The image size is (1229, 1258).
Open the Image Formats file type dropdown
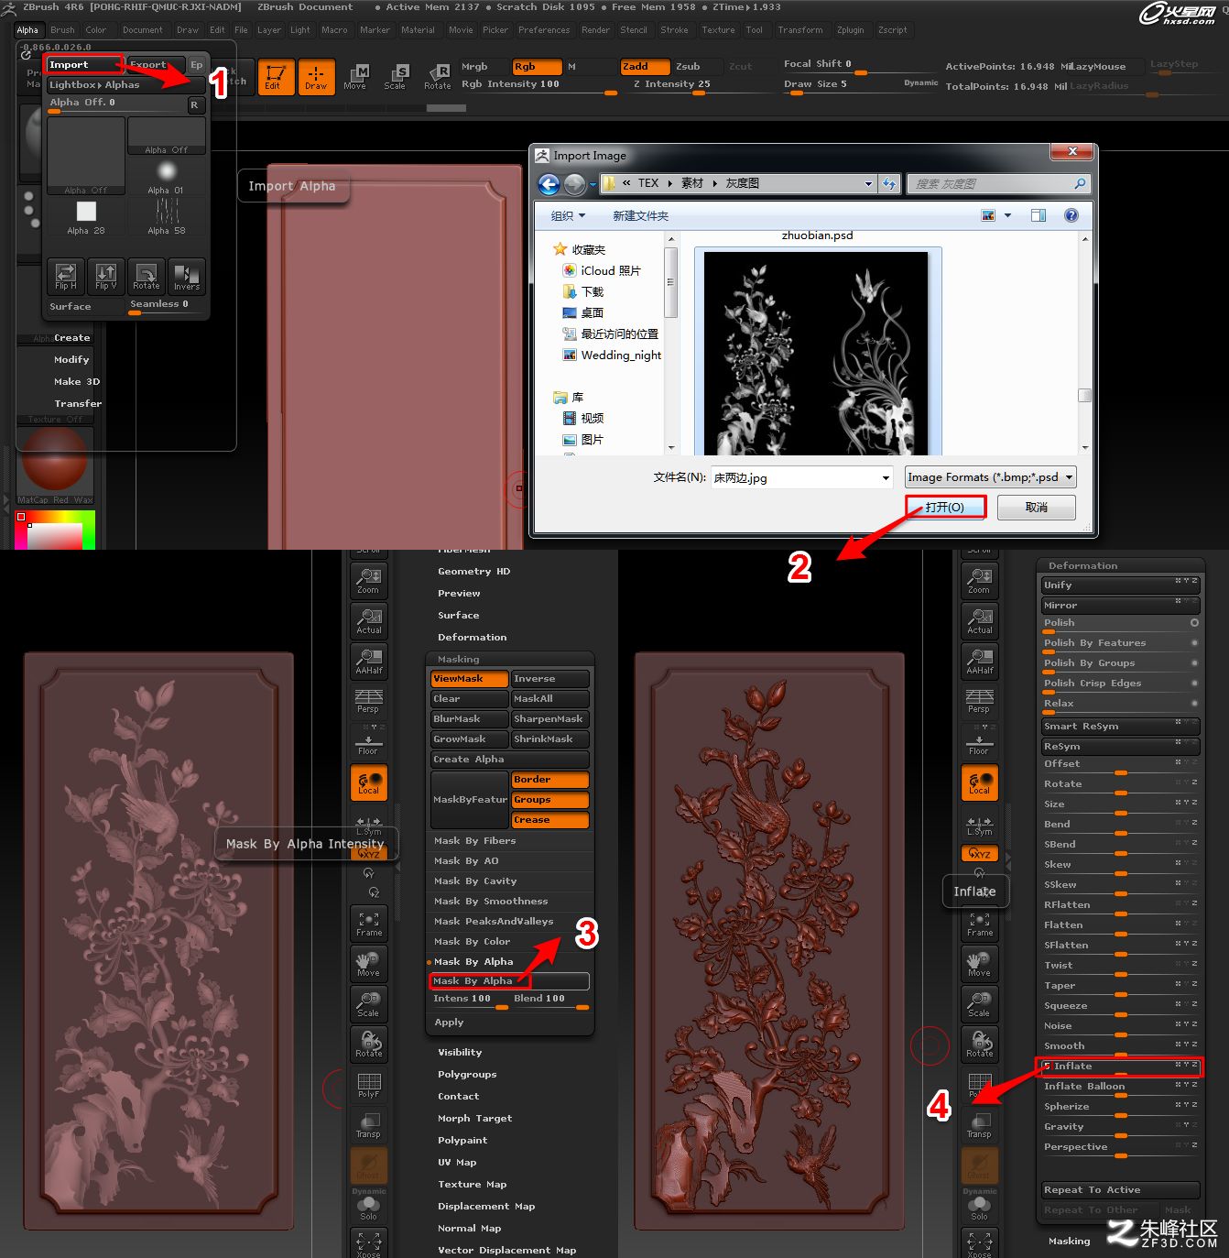990,477
